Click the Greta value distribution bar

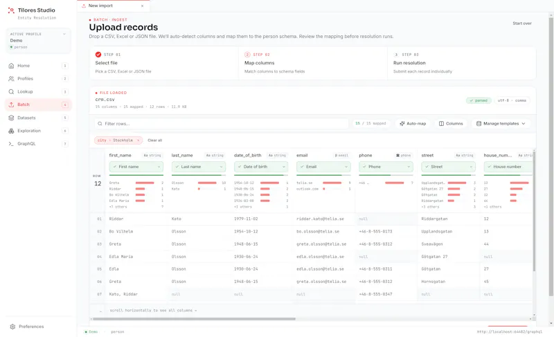145,183
